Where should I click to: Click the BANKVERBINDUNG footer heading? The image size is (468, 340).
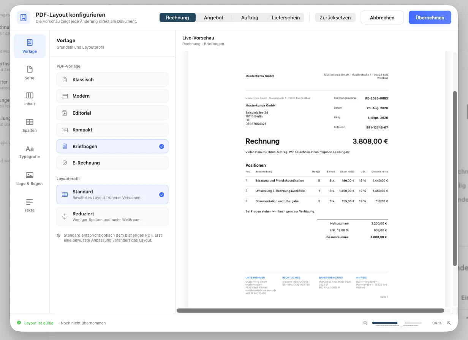coord(331,278)
